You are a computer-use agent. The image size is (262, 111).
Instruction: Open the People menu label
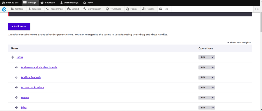tap(134, 9)
